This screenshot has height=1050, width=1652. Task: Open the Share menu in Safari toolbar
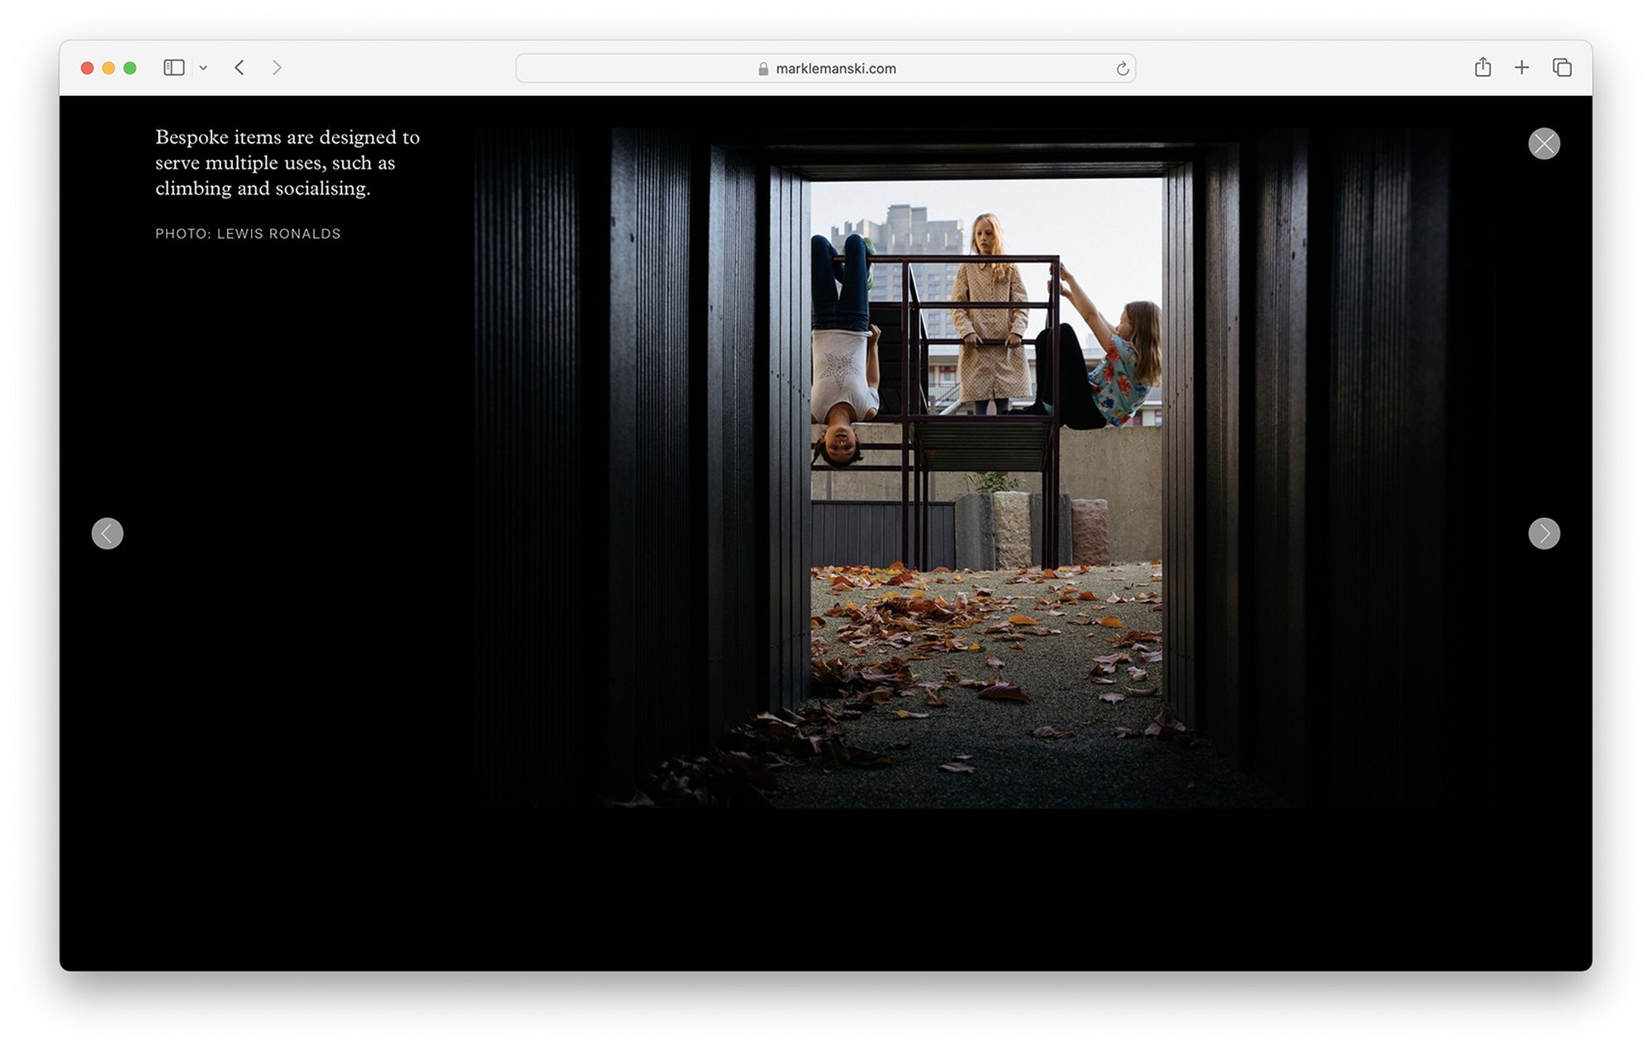pos(1483,68)
